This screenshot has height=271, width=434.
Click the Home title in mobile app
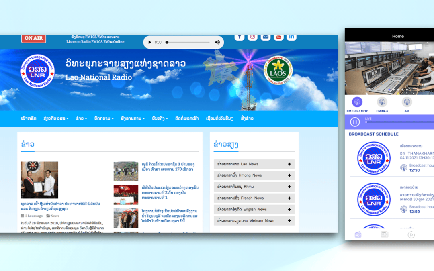pos(398,36)
